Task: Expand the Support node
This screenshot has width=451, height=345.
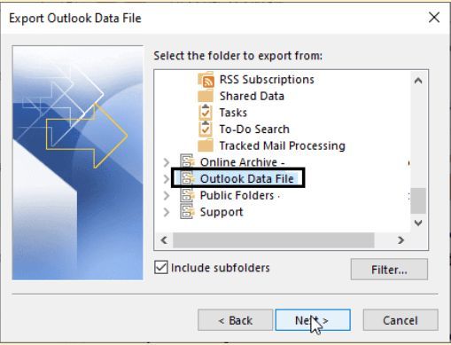Action: (x=167, y=212)
